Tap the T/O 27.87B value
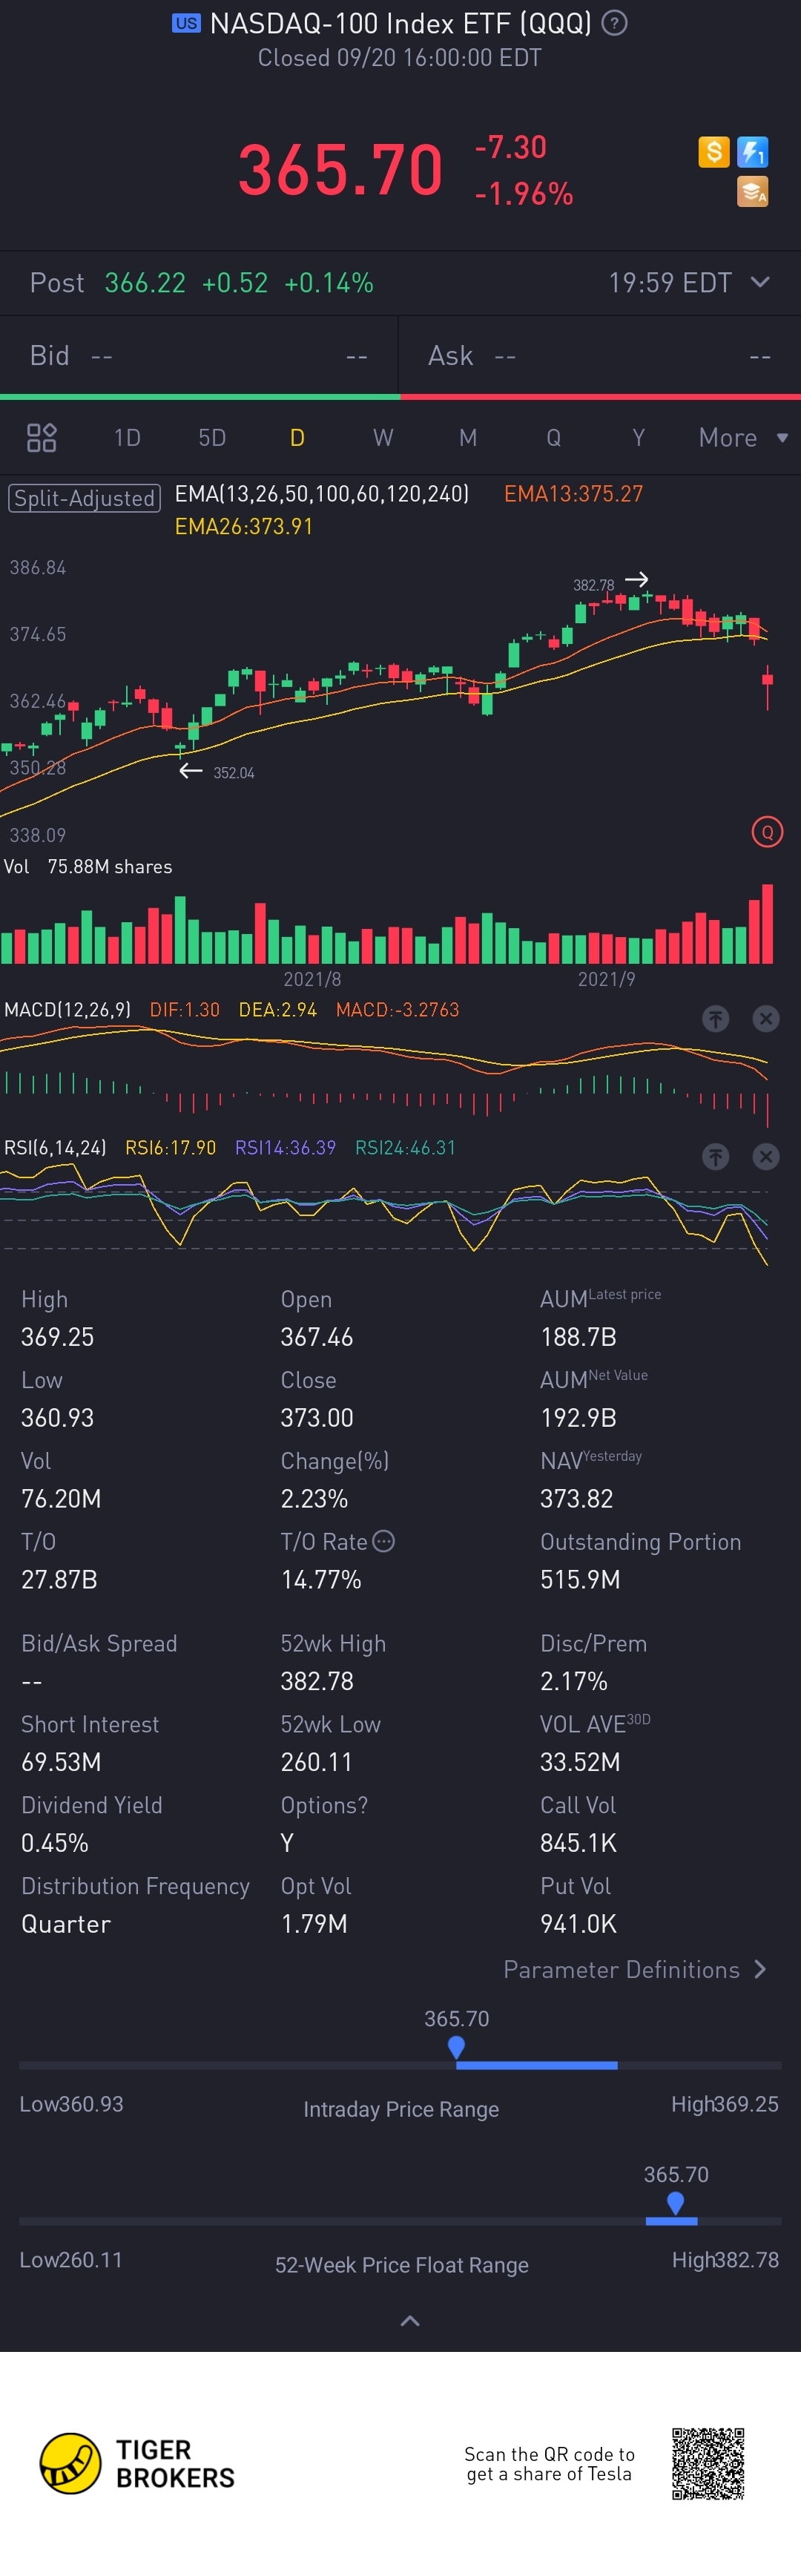Image resolution: width=801 pixels, height=2576 pixels. click(59, 1580)
